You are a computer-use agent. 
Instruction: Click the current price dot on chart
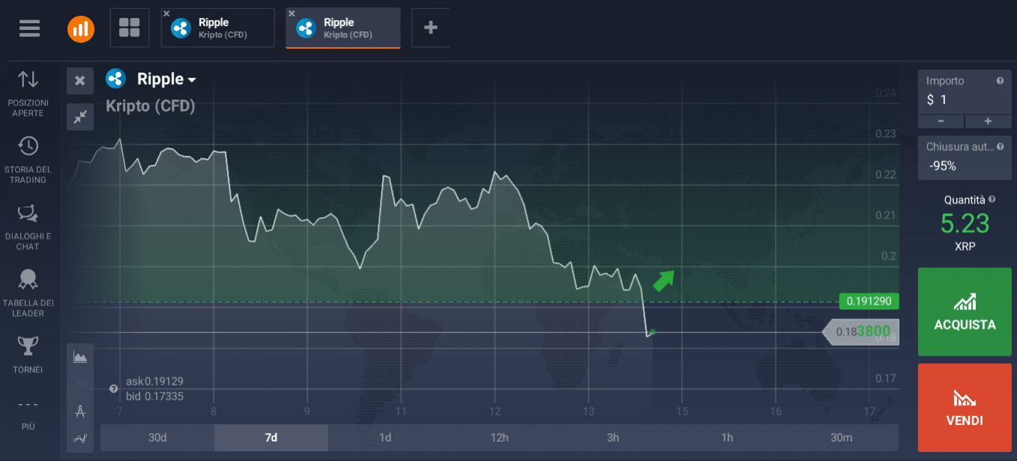(x=652, y=332)
